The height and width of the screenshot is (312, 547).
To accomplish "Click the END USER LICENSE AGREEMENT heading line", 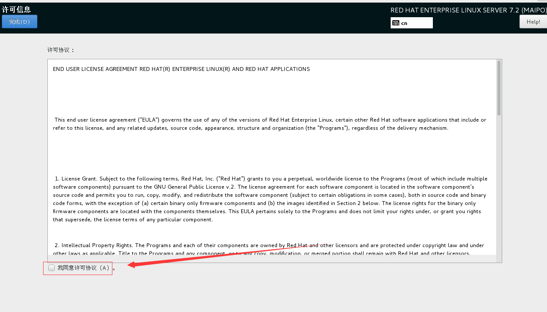I will click(181, 69).
